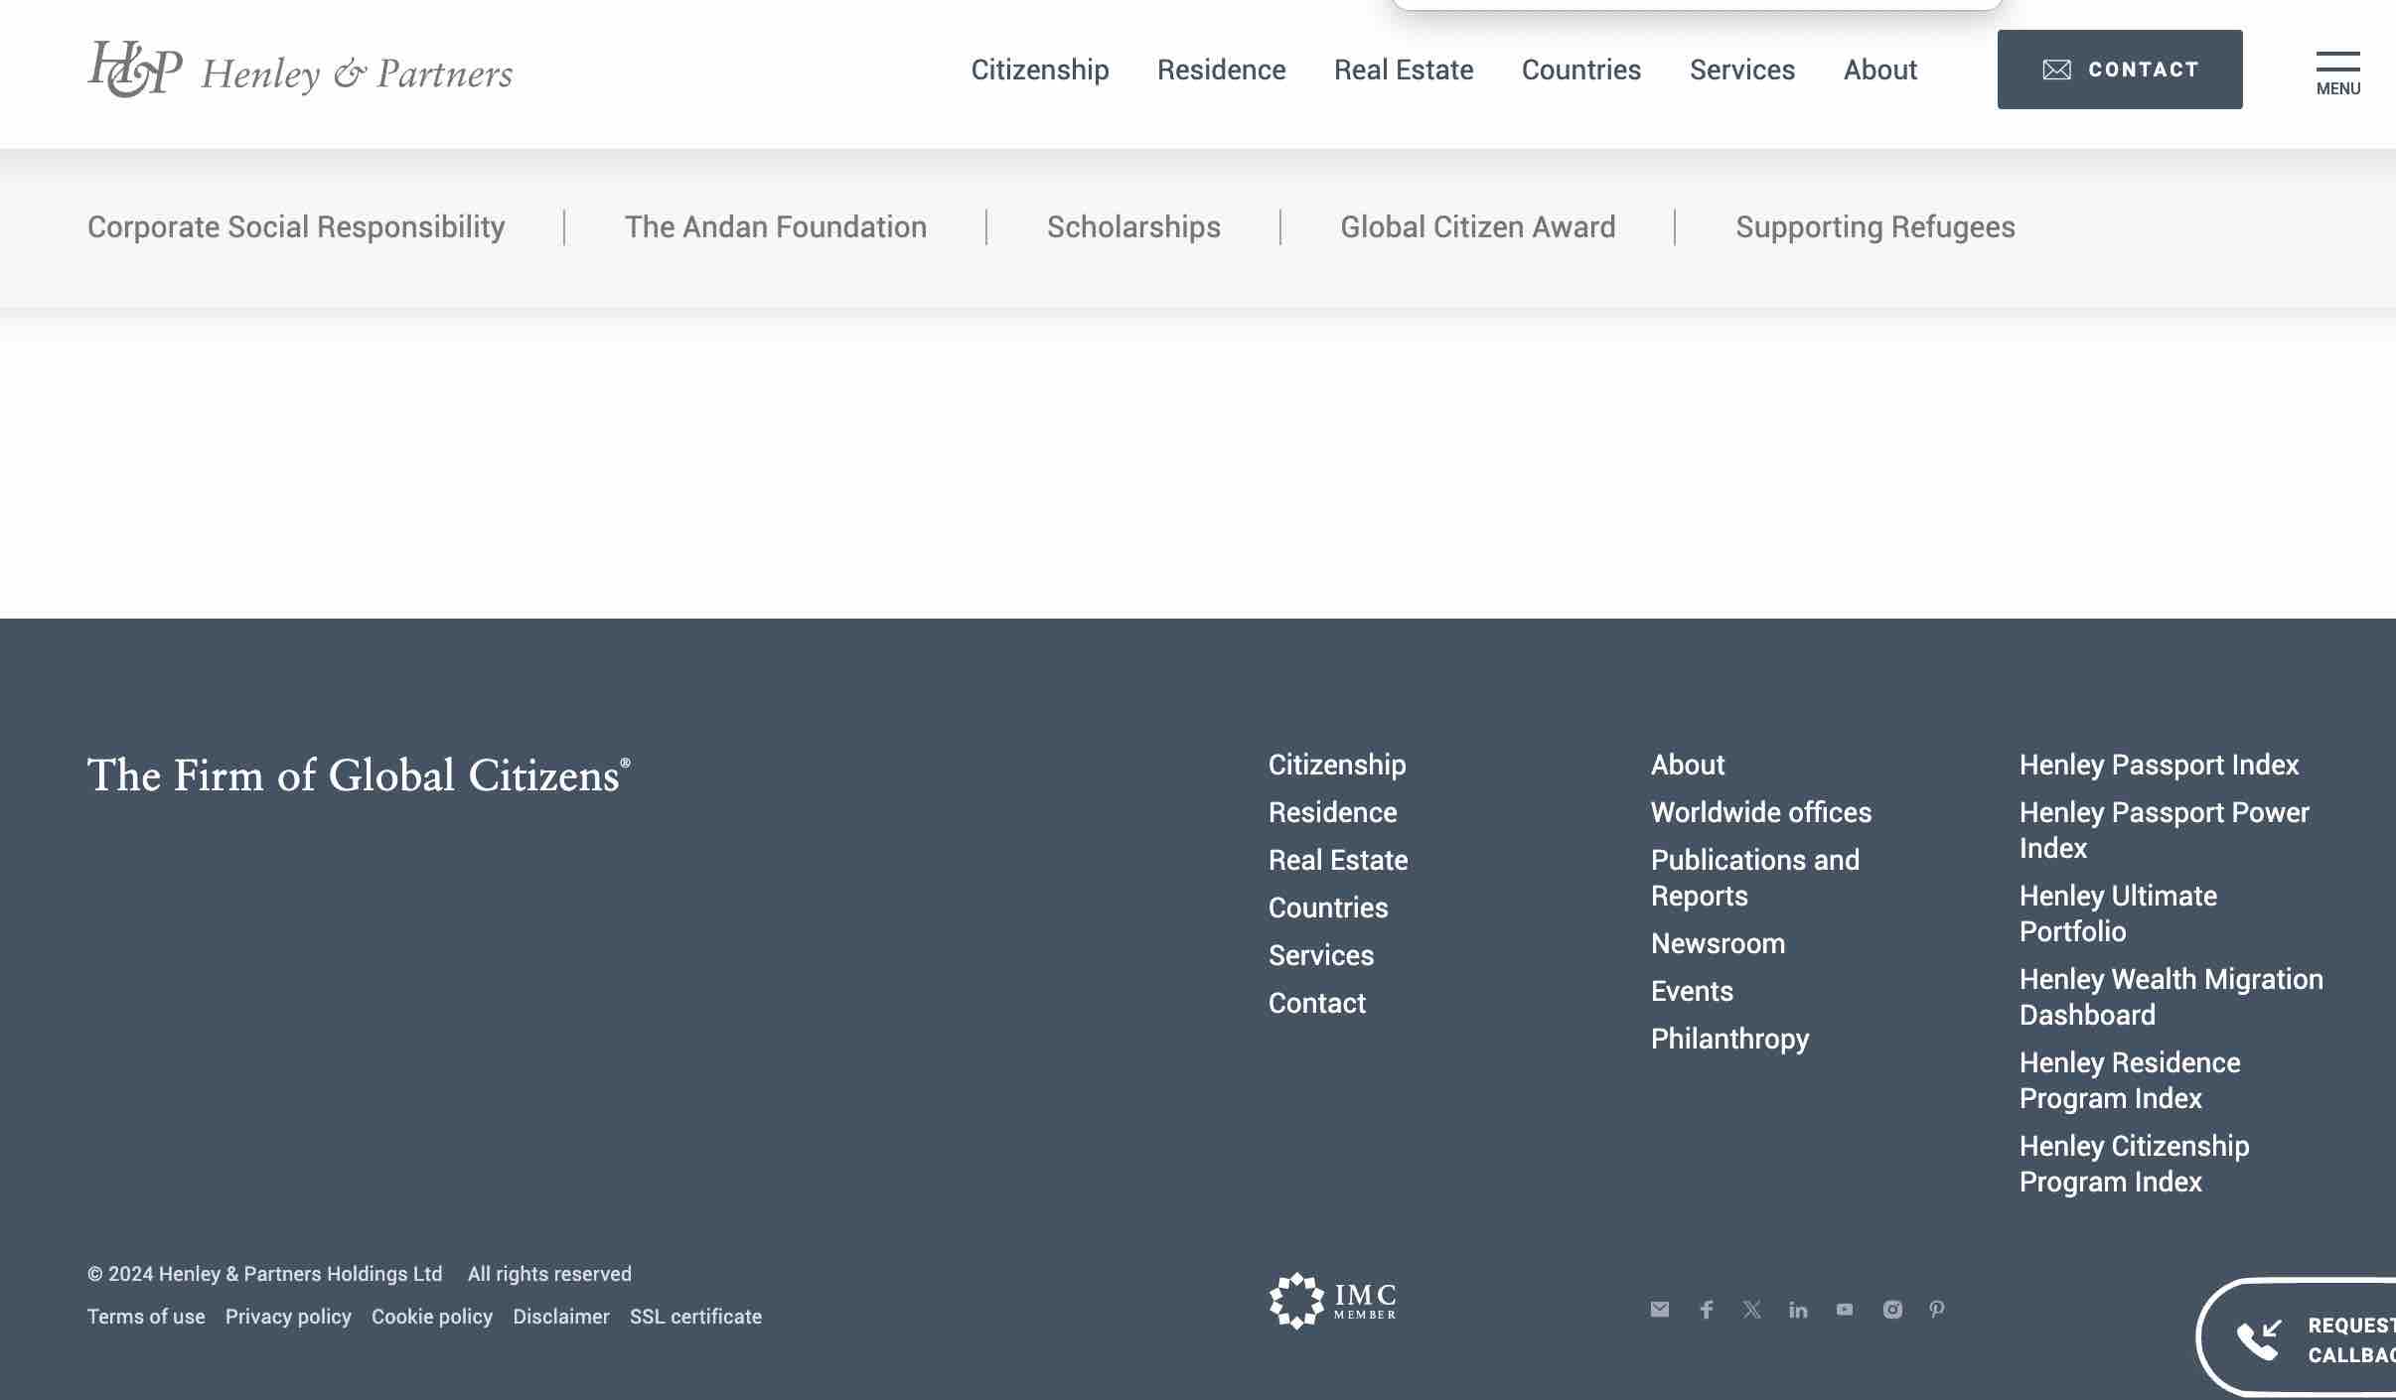The height and width of the screenshot is (1400, 2396).
Task: Open the Pinterest icon in footer
Action: coord(1937,1310)
